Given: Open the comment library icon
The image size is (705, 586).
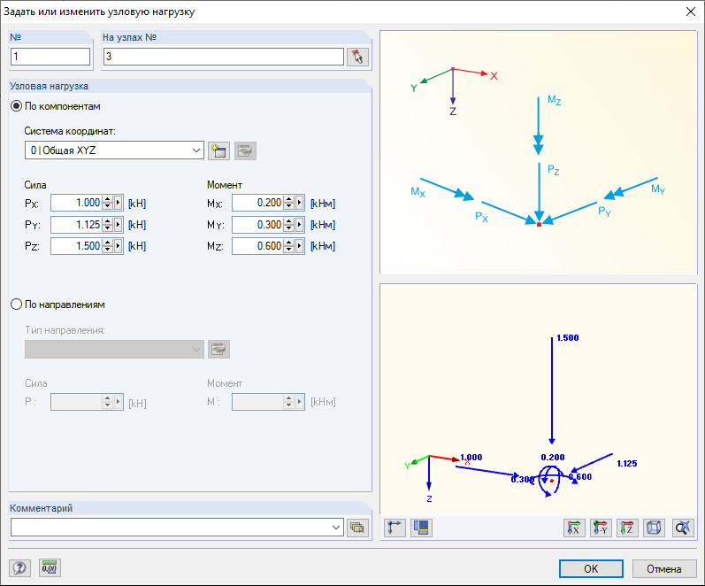Looking at the screenshot, I should tap(357, 528).
